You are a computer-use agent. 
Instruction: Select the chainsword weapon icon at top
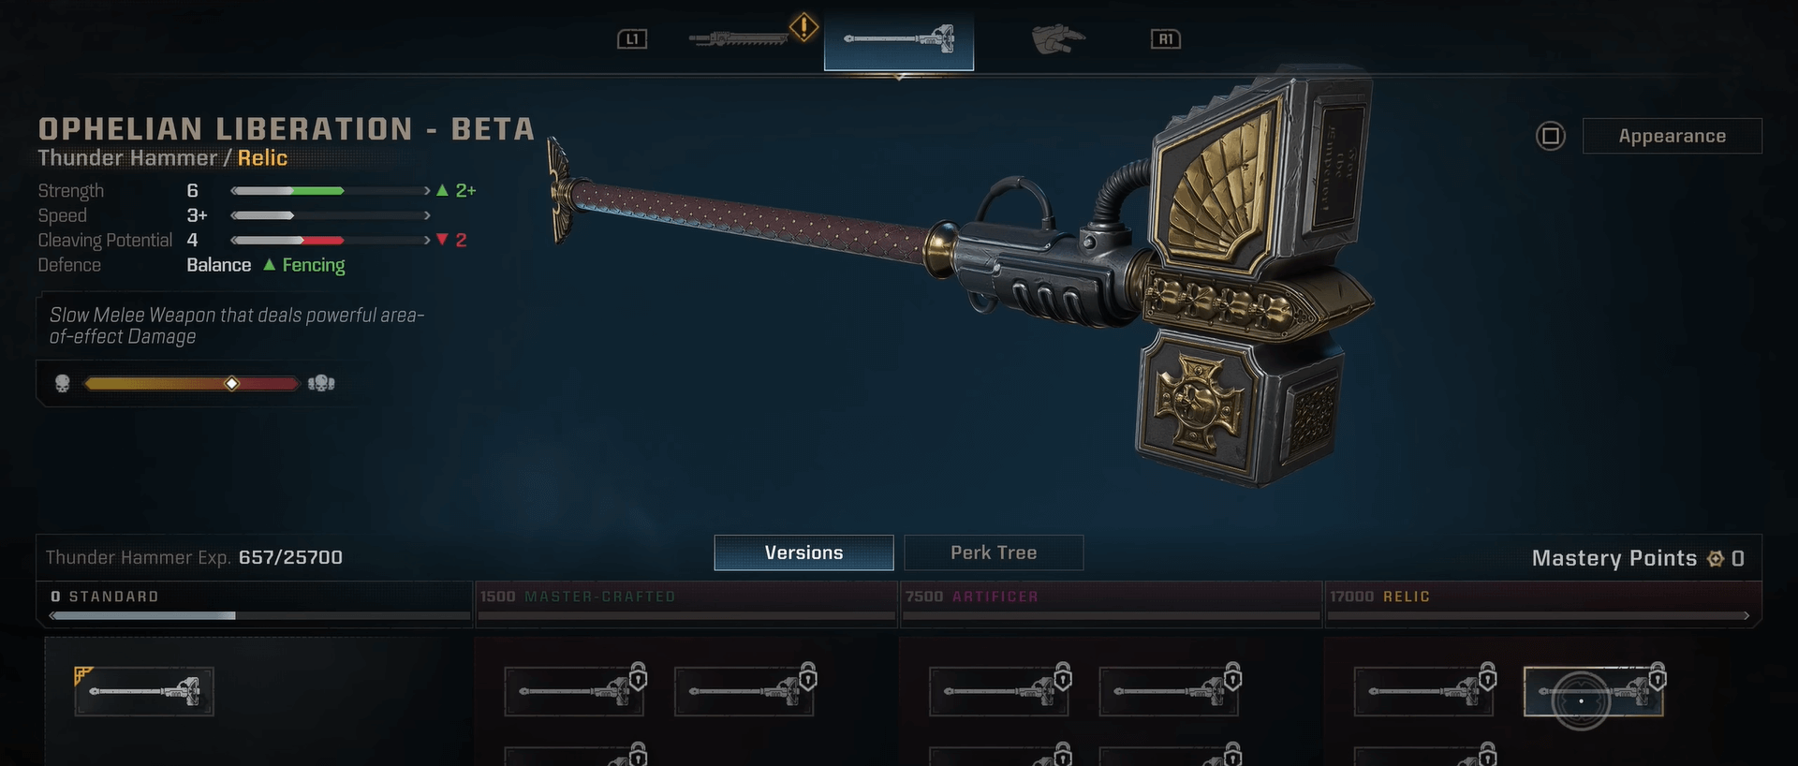pyautogui.click(x=738, y=38)
